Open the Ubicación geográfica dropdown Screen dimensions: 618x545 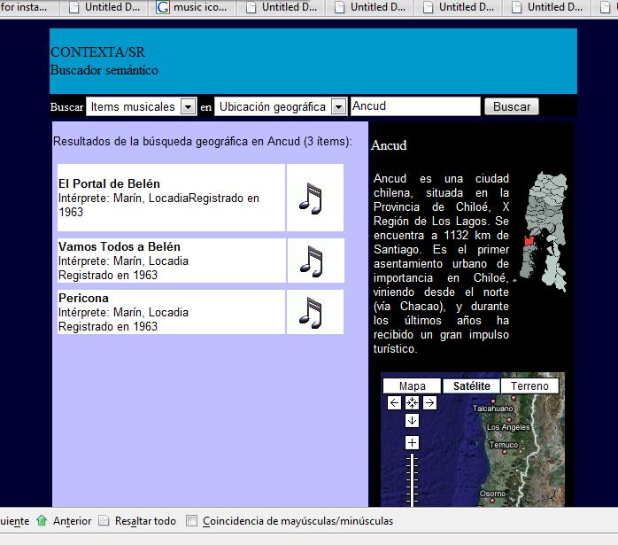click(281, 106)
